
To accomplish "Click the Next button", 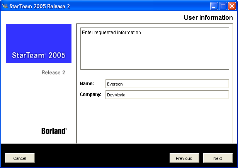I will (218, 158).
